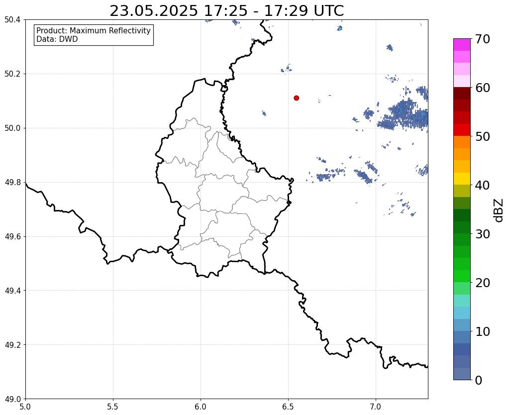509x415 pixels.
Task: Pick the dark green 30 dBZ segment
Action: (462, 227)
